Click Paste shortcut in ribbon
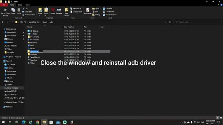 pos(29,15)
